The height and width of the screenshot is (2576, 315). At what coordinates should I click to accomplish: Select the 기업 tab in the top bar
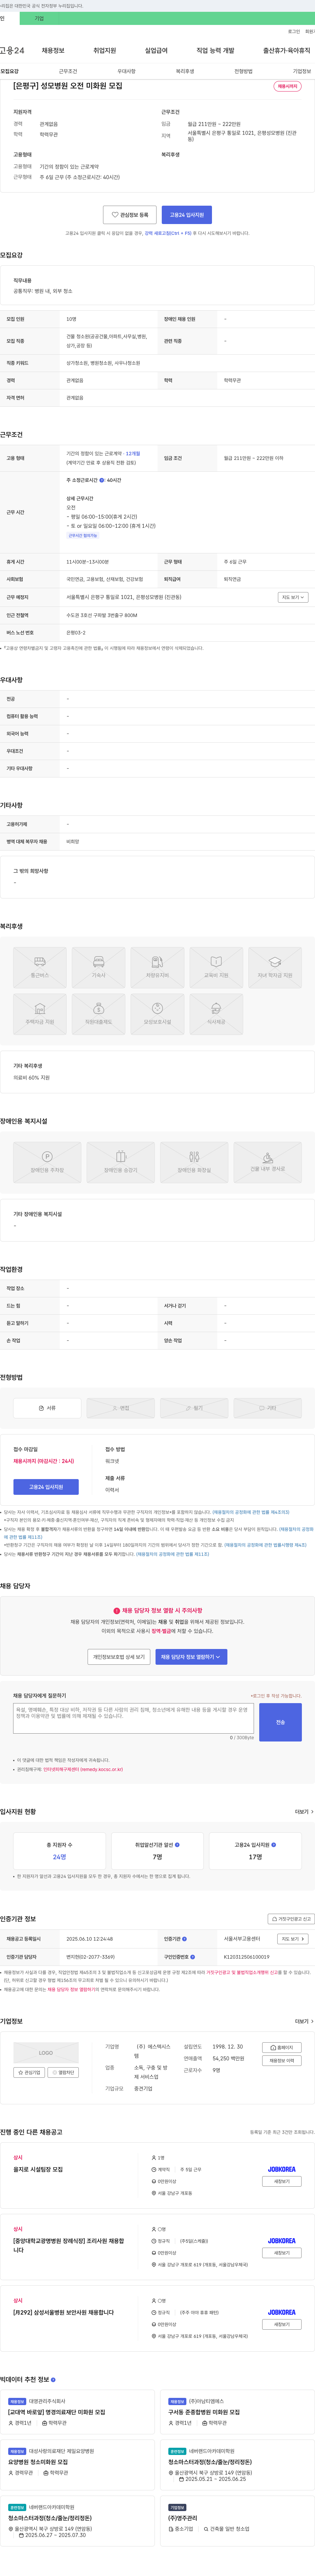[39, 18]
